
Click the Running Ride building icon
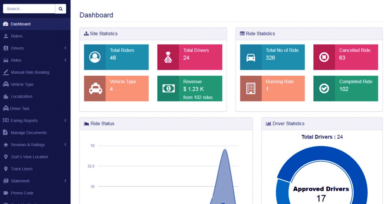[x=251, y=88]
